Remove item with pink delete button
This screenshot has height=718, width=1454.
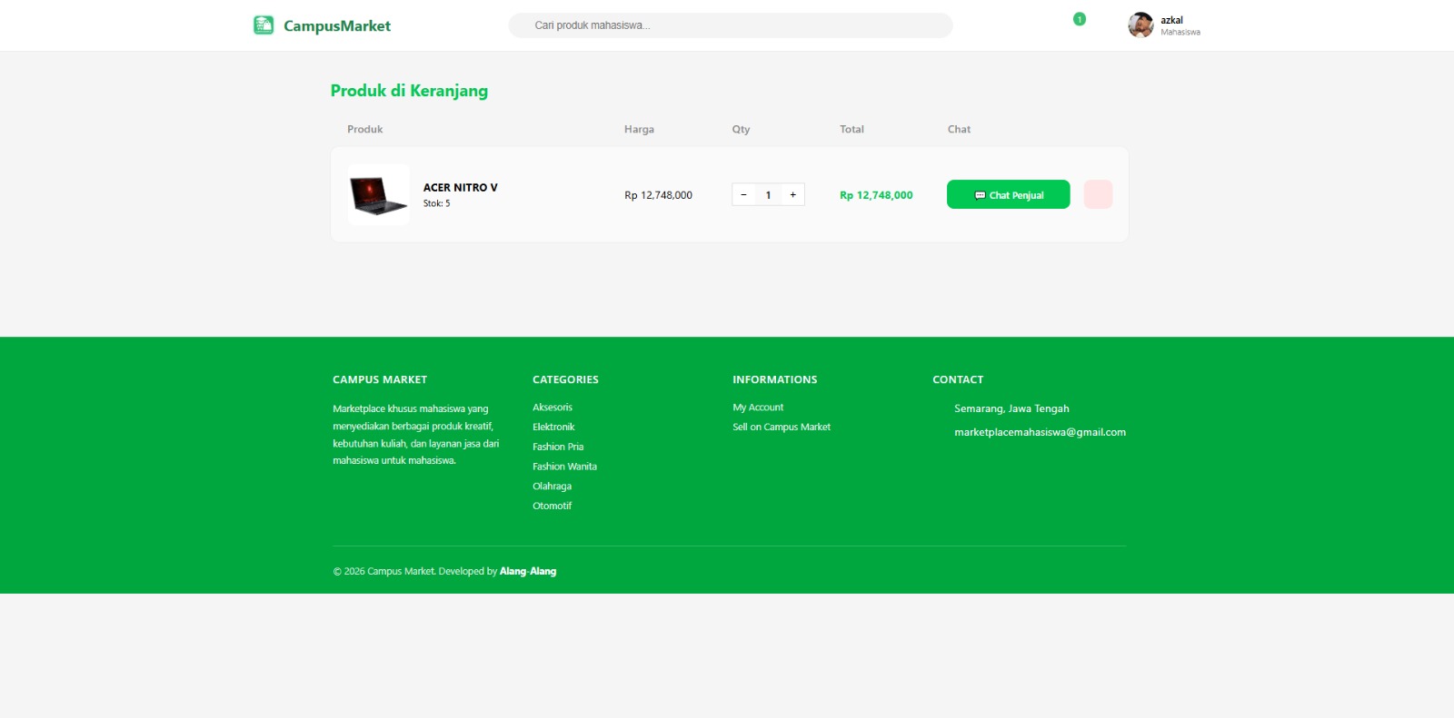1098,194
